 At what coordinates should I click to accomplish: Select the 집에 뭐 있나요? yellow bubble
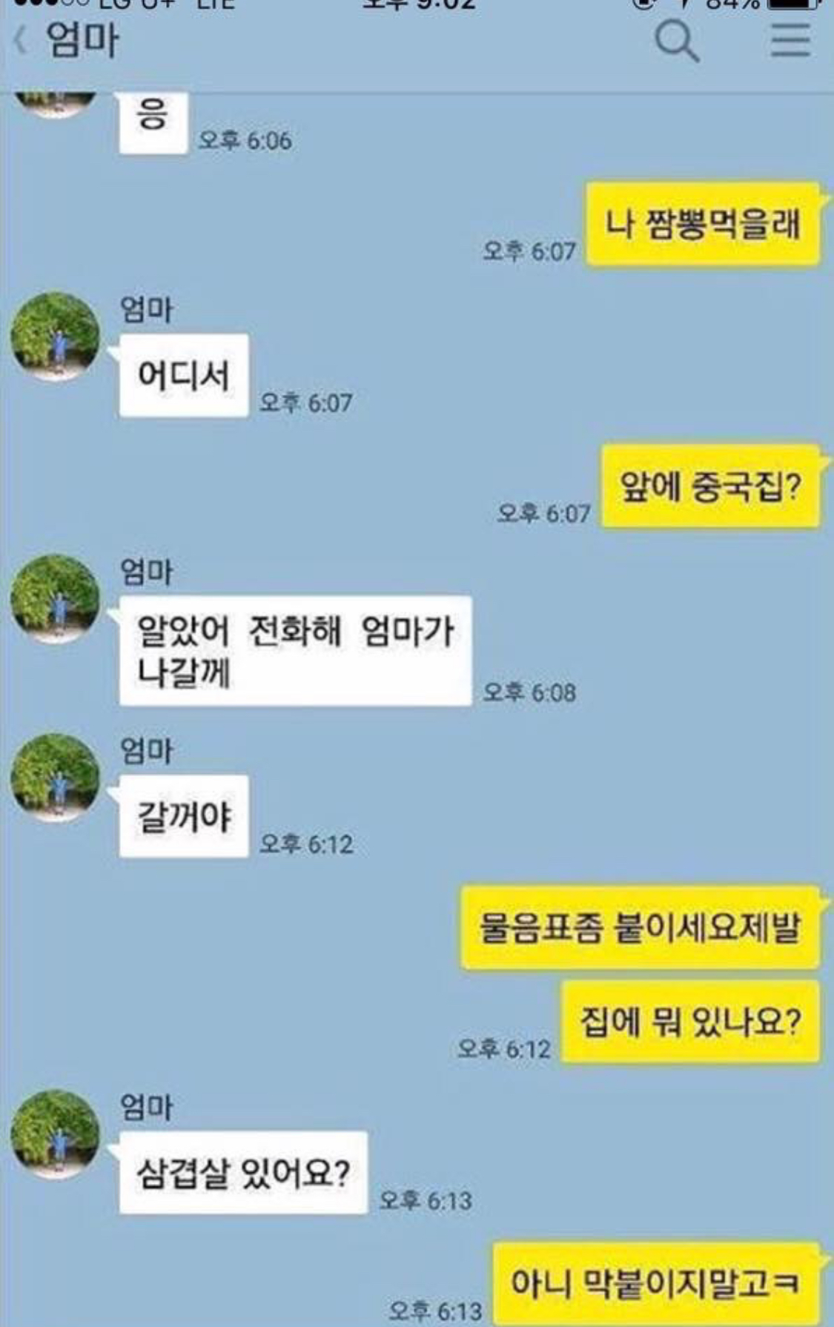pos(691,1022)
